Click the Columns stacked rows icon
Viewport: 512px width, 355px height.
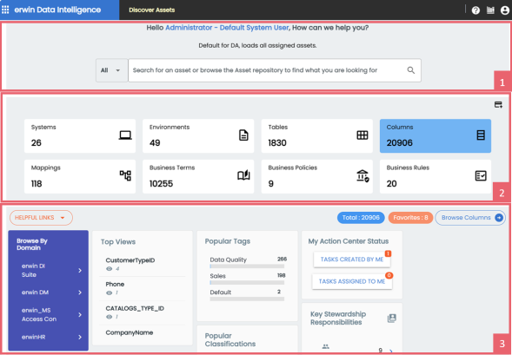(x=481, y=135)
